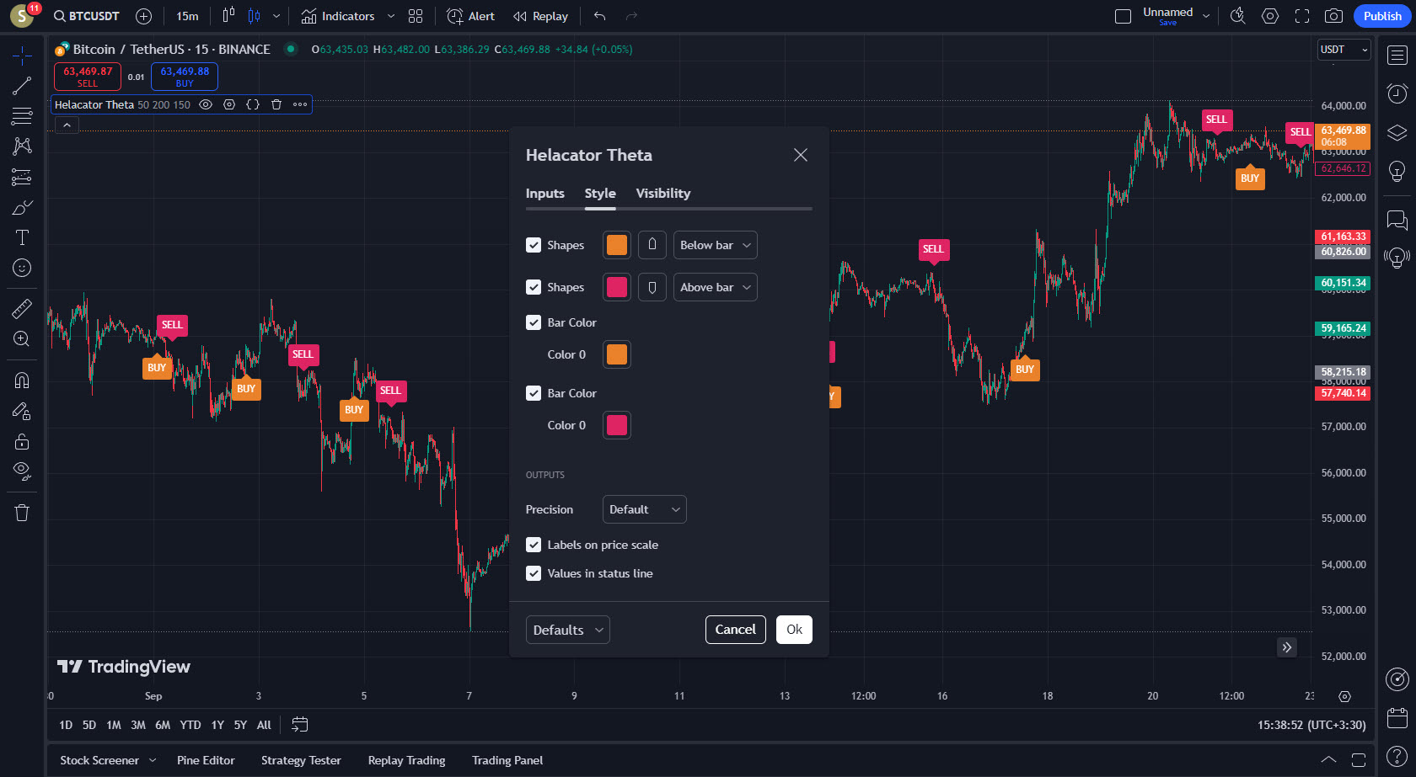The image size is (1416, 777).
Task: Toggle Helacator Theta visibility eye icon
Action: tap(206, 104)
